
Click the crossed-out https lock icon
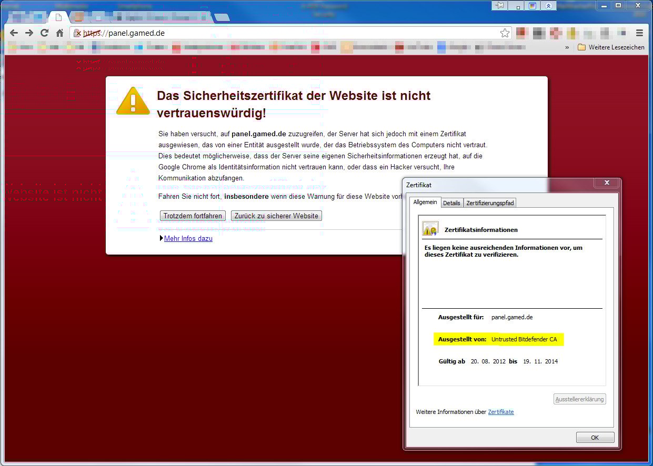coord(77,33)
